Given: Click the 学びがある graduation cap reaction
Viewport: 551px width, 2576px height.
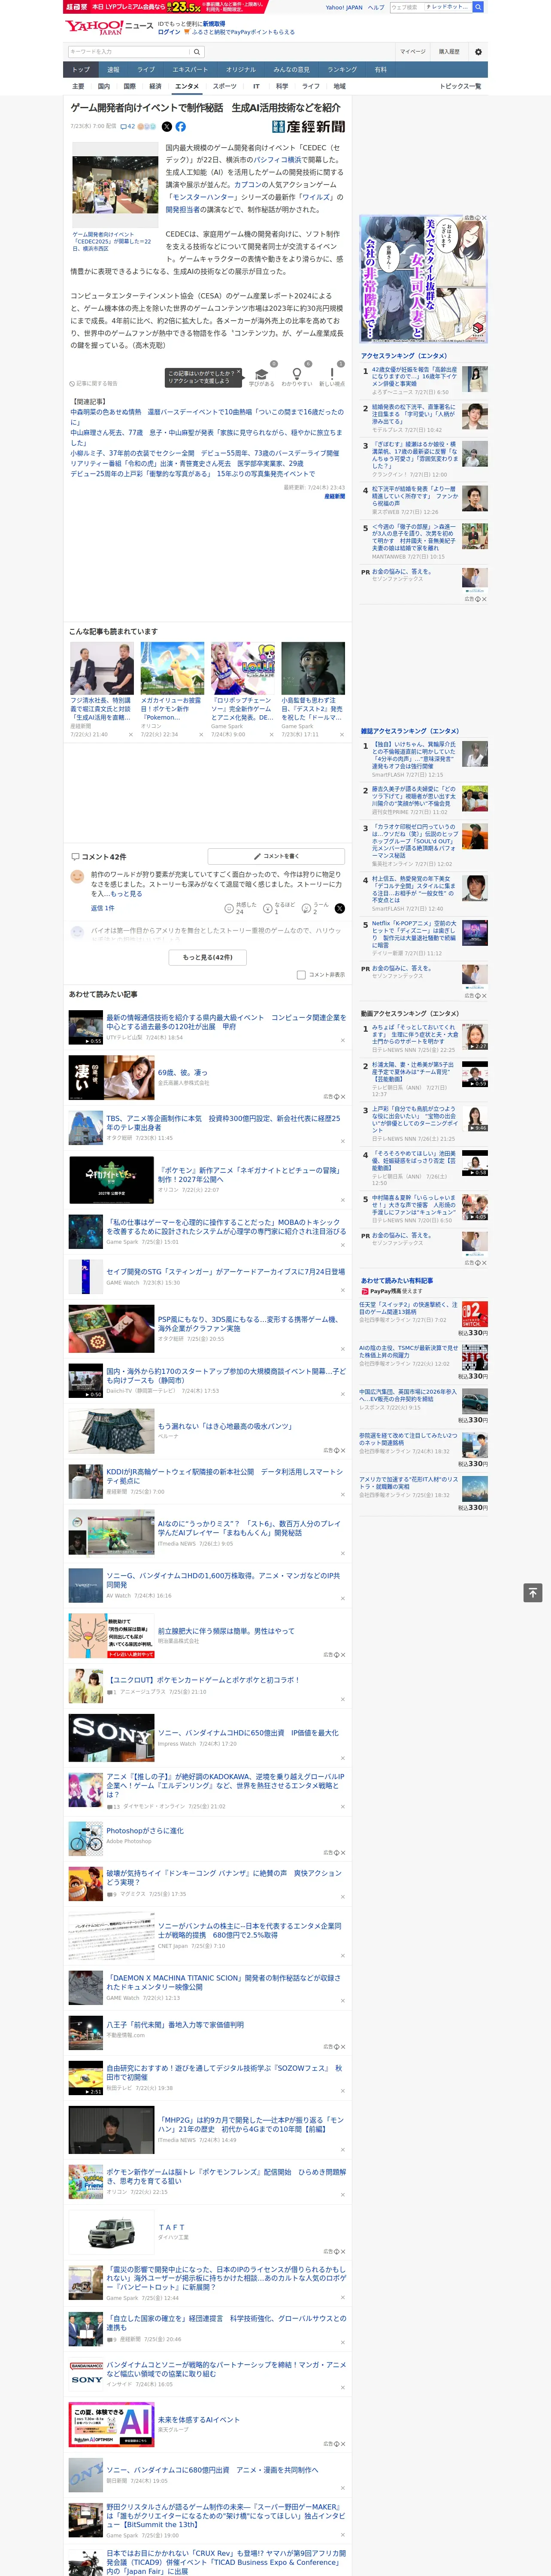Looking at the screenshot, I should click(262, 375).
